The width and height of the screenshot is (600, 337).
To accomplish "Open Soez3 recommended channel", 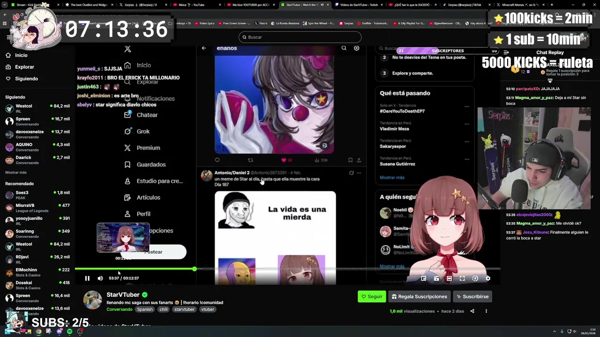I will point(37,195).
